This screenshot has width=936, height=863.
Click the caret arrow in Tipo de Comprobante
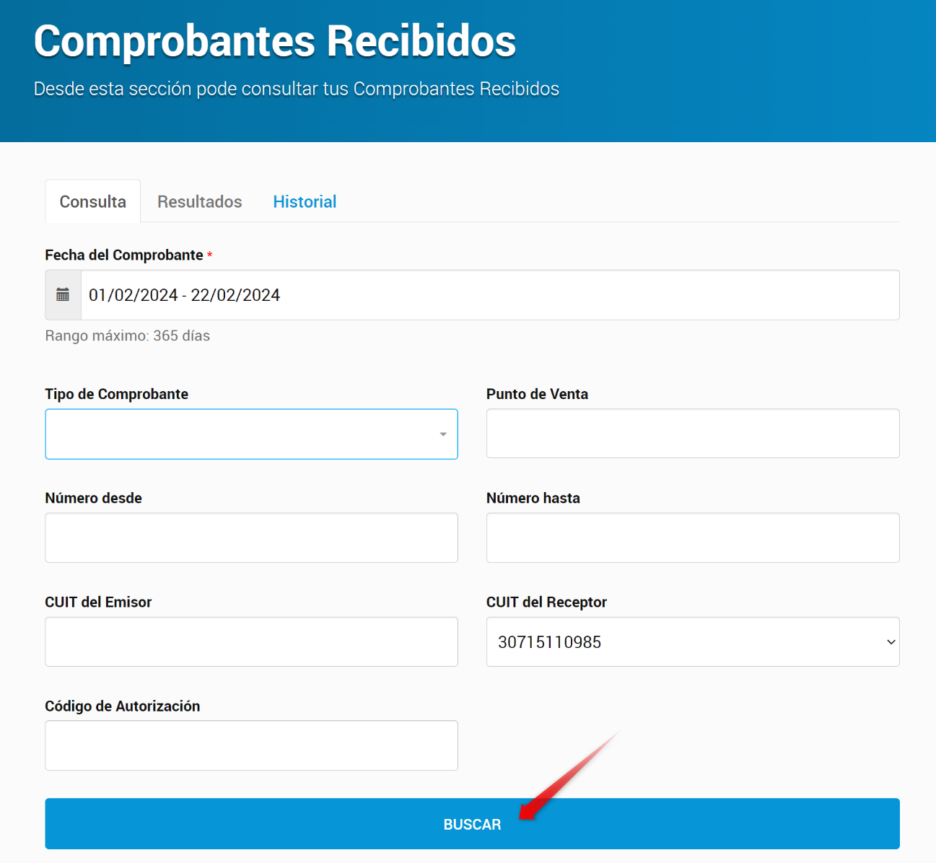[x=443, y=434]
